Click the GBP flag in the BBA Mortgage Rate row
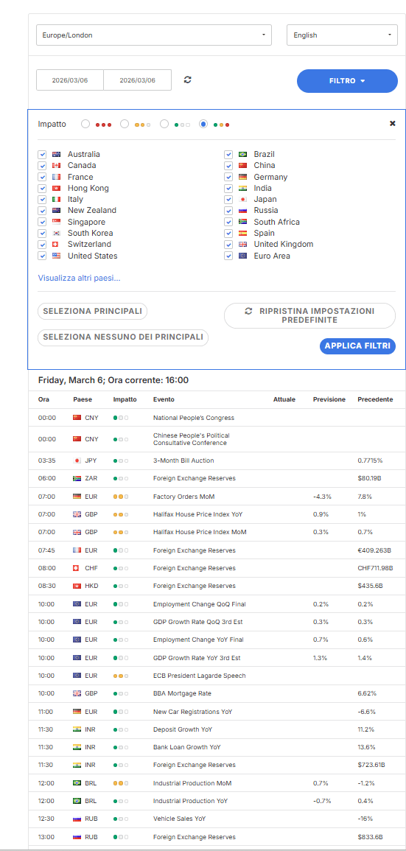Viewport: 406px width, 851px height. coord(77,693)
